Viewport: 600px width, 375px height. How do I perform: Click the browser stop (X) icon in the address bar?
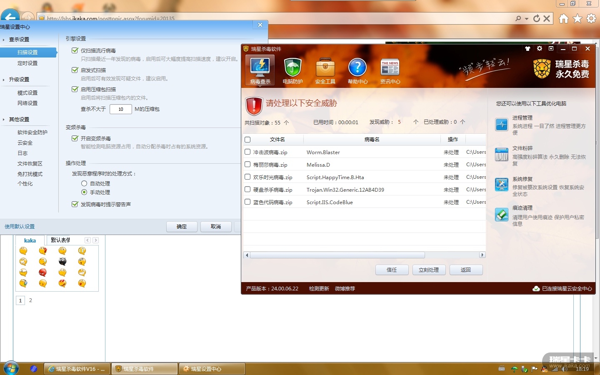pos(547,18)
